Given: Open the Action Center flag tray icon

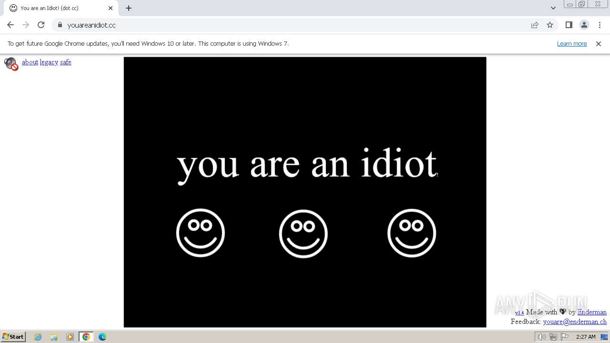Looking at the screenshot, I should (x=565, y=337).
